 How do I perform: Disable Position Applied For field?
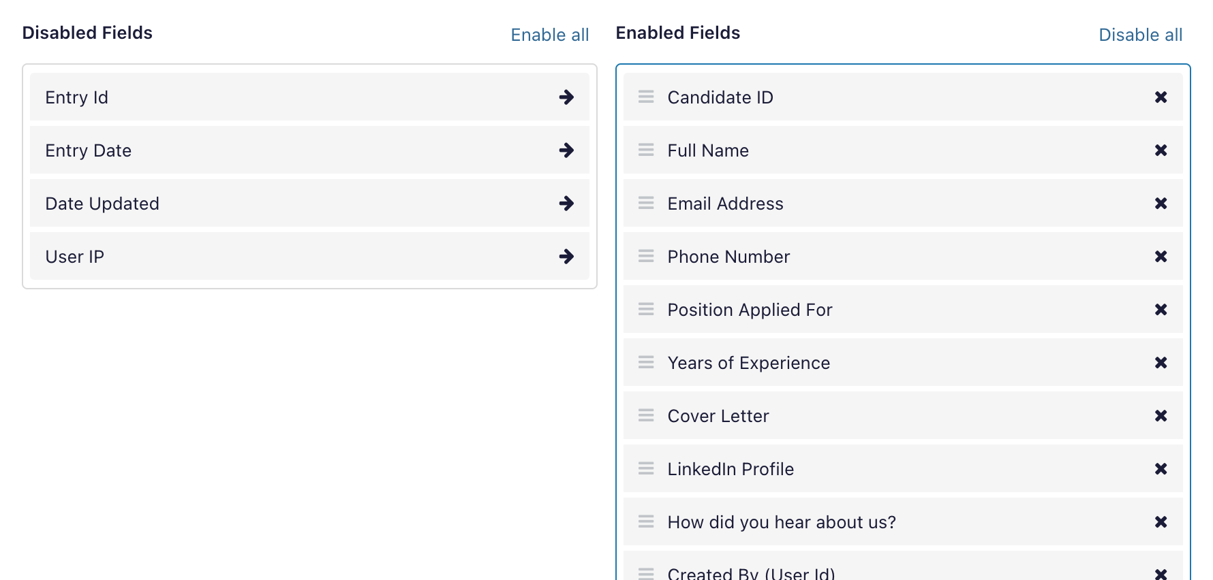(x=1161, y=310)
